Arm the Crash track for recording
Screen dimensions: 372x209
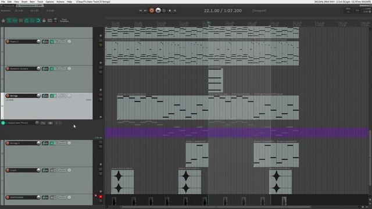click(x=8, y=170)
